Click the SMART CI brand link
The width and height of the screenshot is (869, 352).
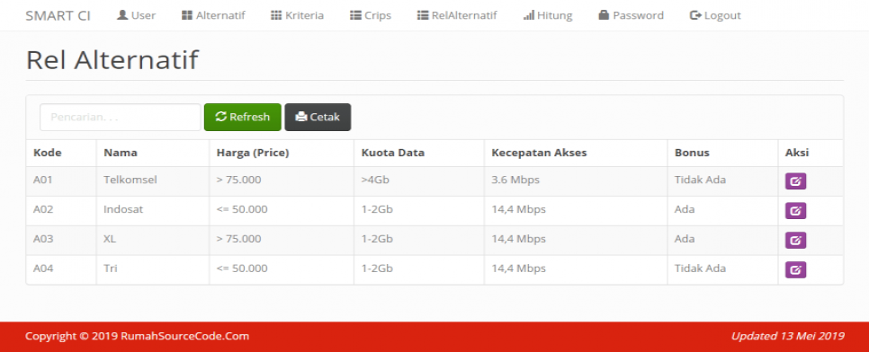click(x=58, y=15)
